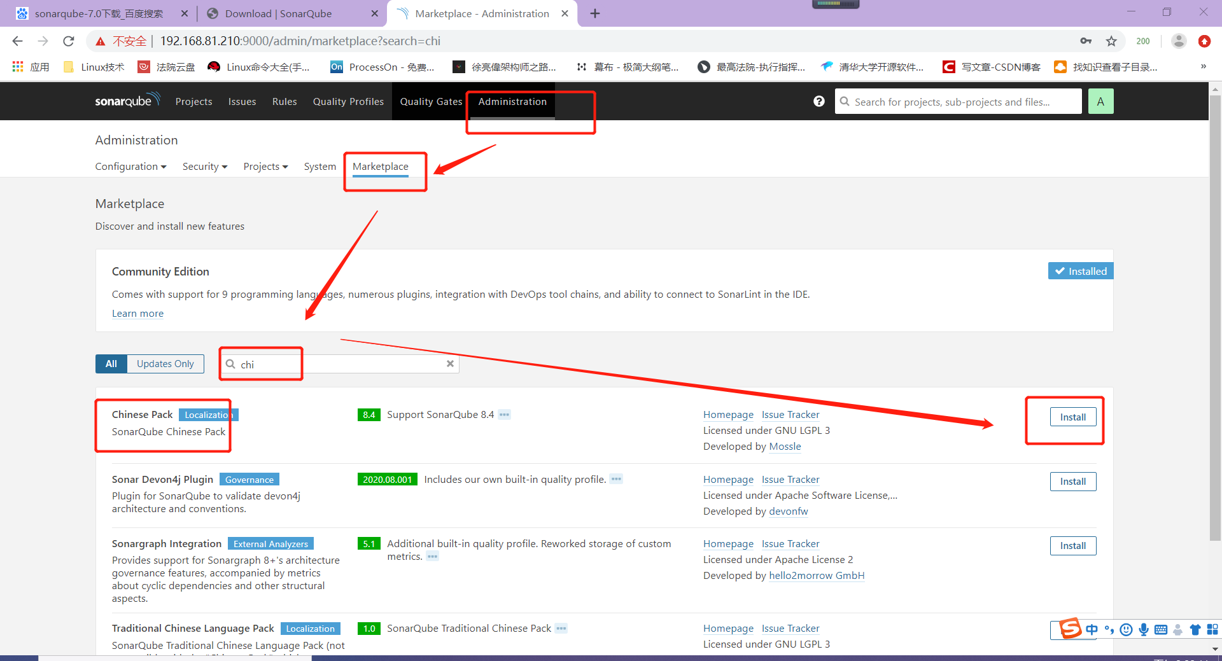Open the apps grid bookmark

click(x=31, y=67)
